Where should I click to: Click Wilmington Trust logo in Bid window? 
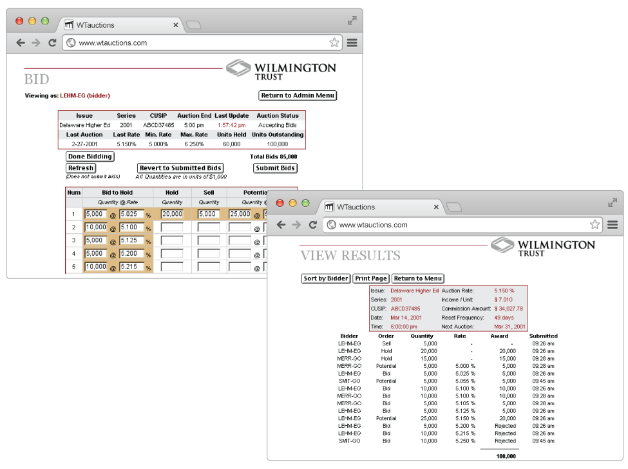(x=281, y=70)
